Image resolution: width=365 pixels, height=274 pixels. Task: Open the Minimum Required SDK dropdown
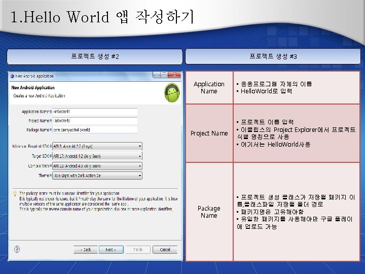(x=97, y=146)
